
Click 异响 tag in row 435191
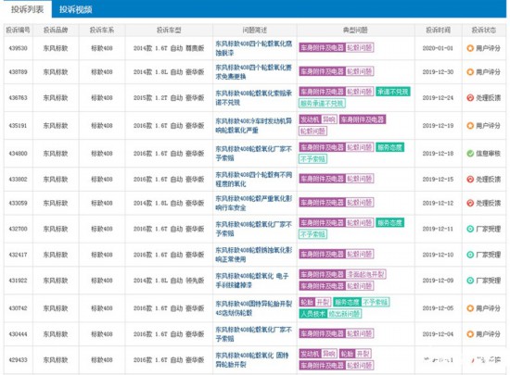click(329, 119)
